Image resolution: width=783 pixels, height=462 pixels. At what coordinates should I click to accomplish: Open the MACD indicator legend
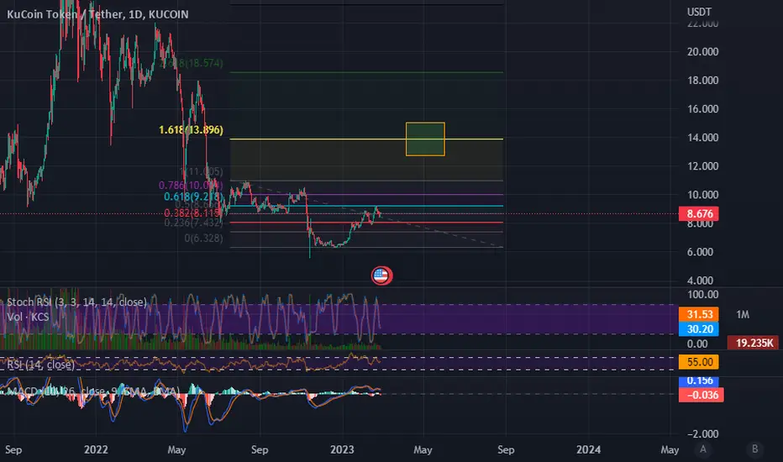[x=93, y=391]
